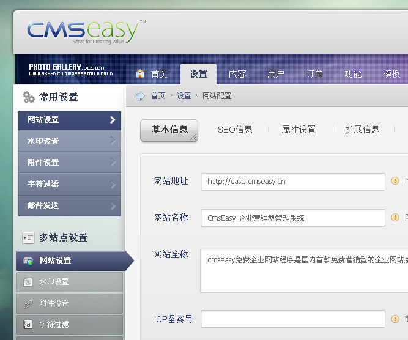Viewport: 408px width, 340px height.
Task: Click into the 网站名称 input field
Action: 293,218
